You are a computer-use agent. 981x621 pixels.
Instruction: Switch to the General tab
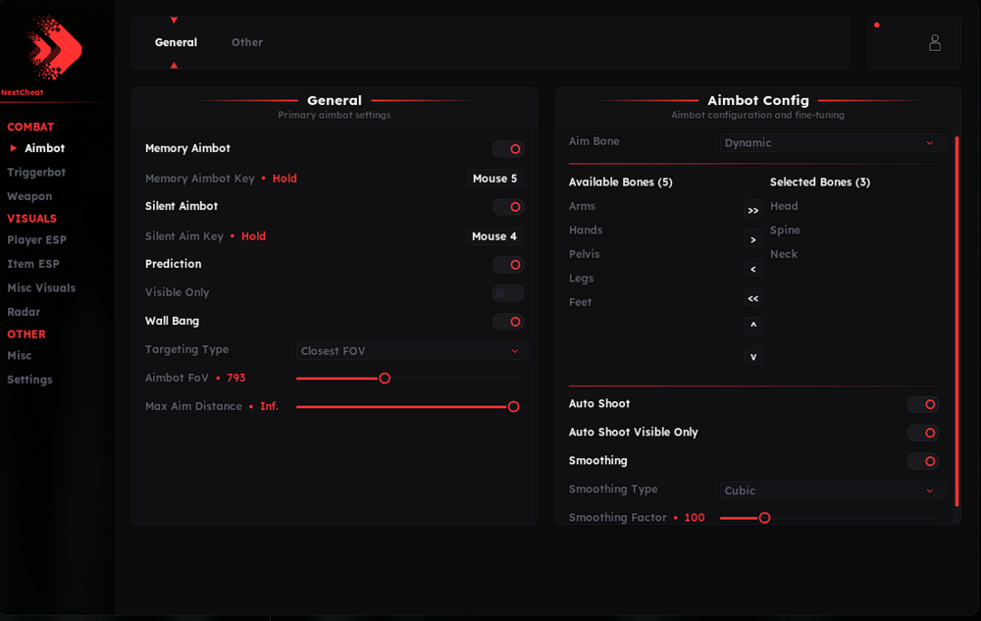[x=176, y=42]
